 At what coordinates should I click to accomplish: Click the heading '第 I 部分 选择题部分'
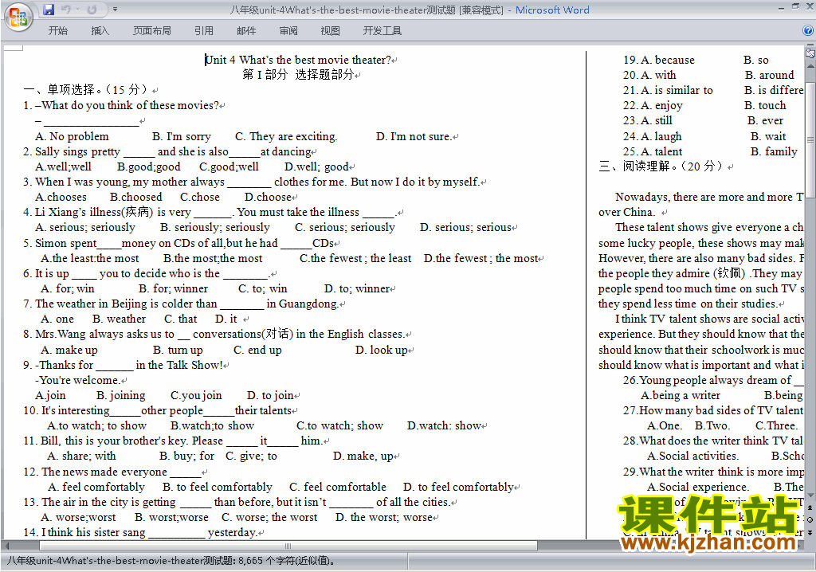(298, 74)
